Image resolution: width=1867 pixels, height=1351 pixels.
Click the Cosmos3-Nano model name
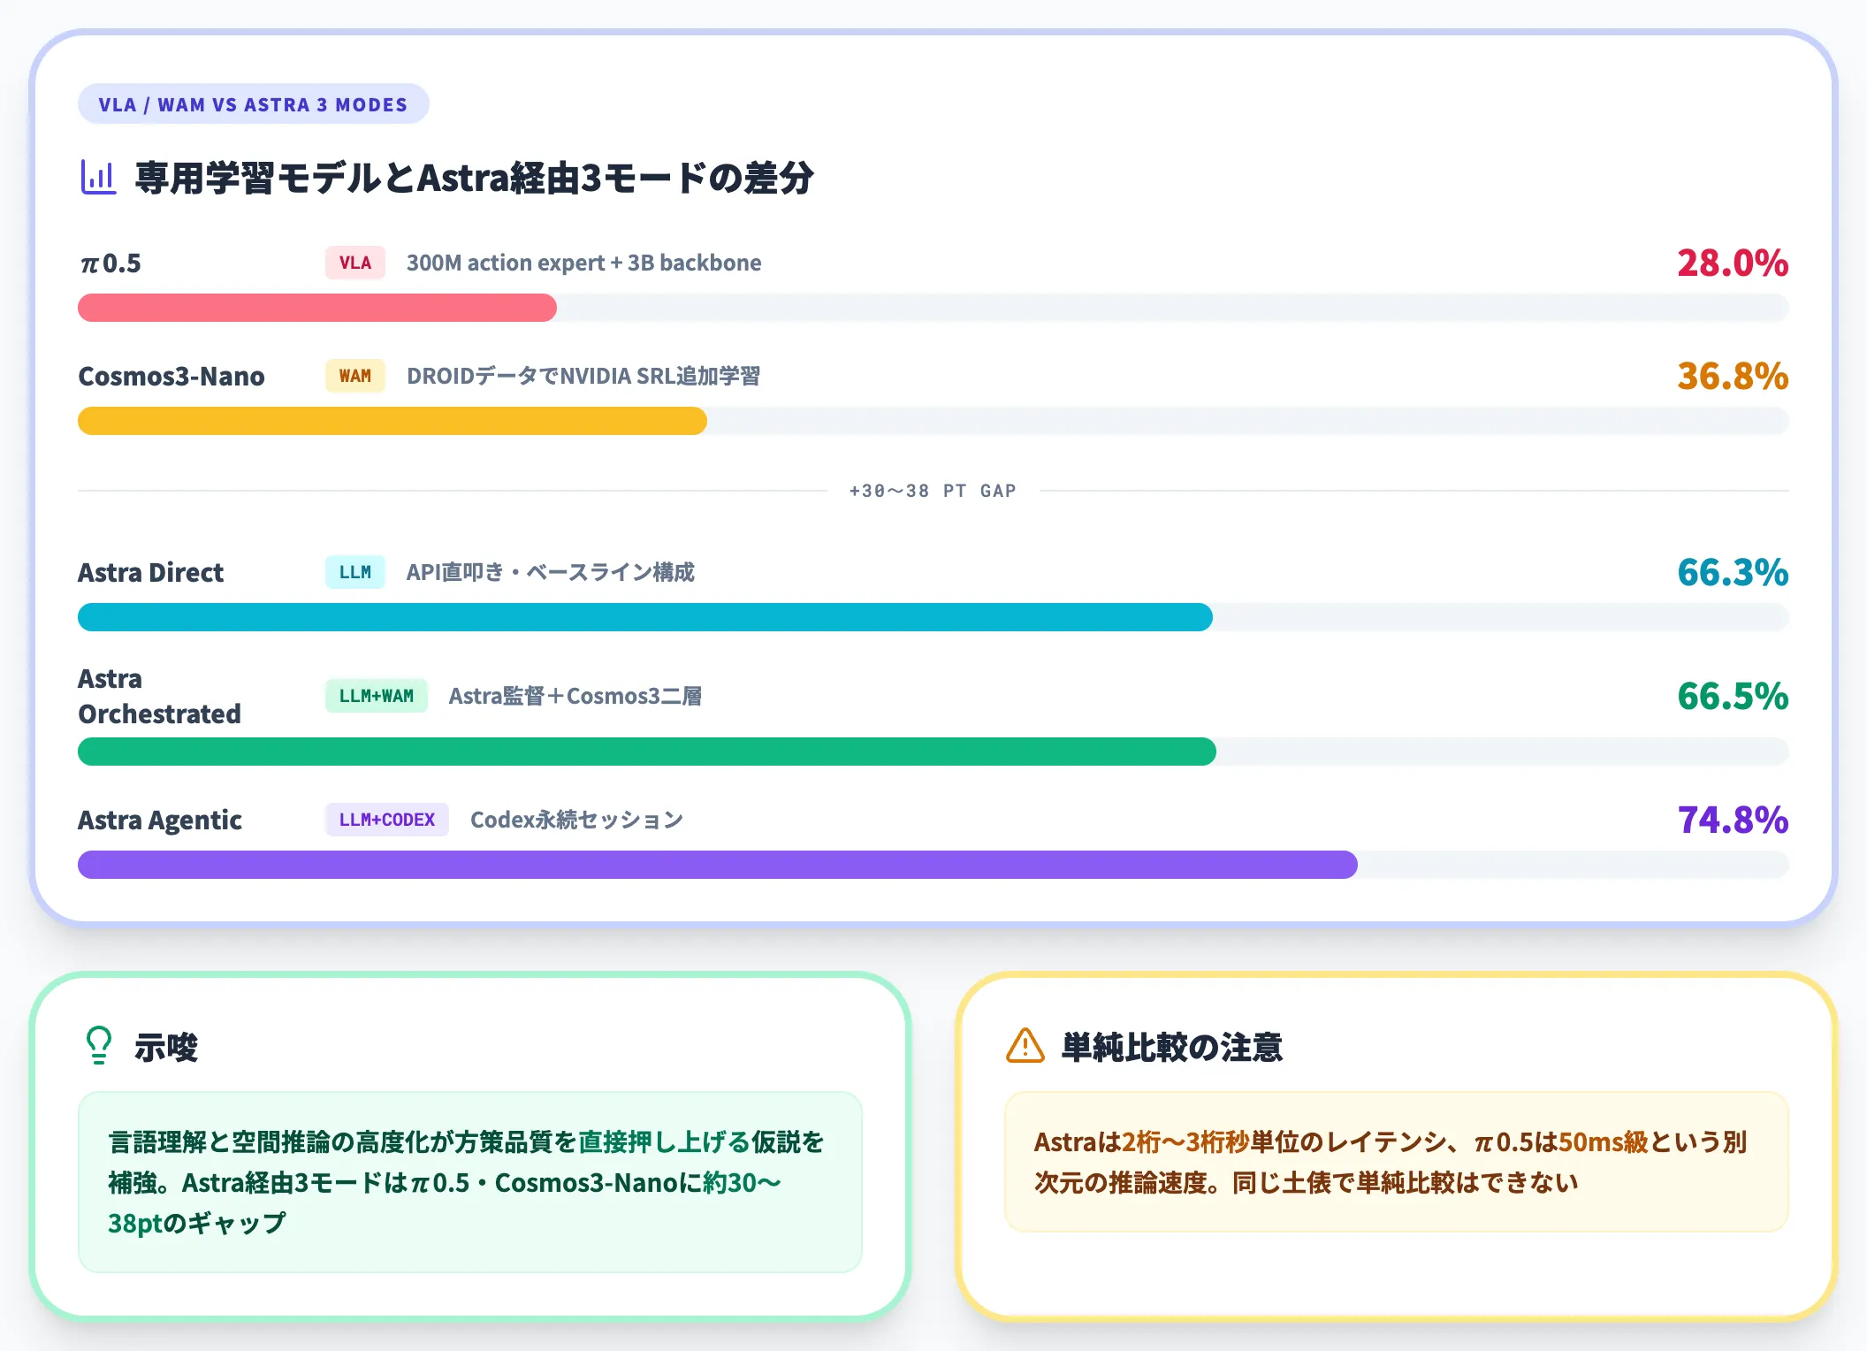pyautogui.click(x=171, y=377)
